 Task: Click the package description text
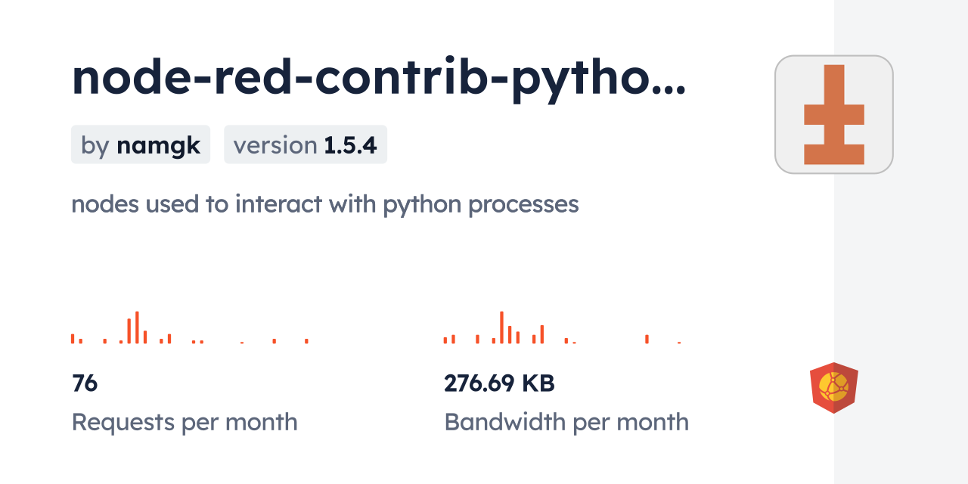pyautogui.click(x=324, y=204)
